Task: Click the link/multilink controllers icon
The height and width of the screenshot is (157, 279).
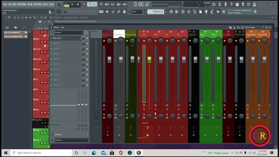Action: click(x=119, y=12)
